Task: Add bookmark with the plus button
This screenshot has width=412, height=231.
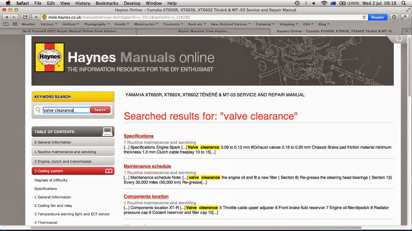Action: point(36,17)
